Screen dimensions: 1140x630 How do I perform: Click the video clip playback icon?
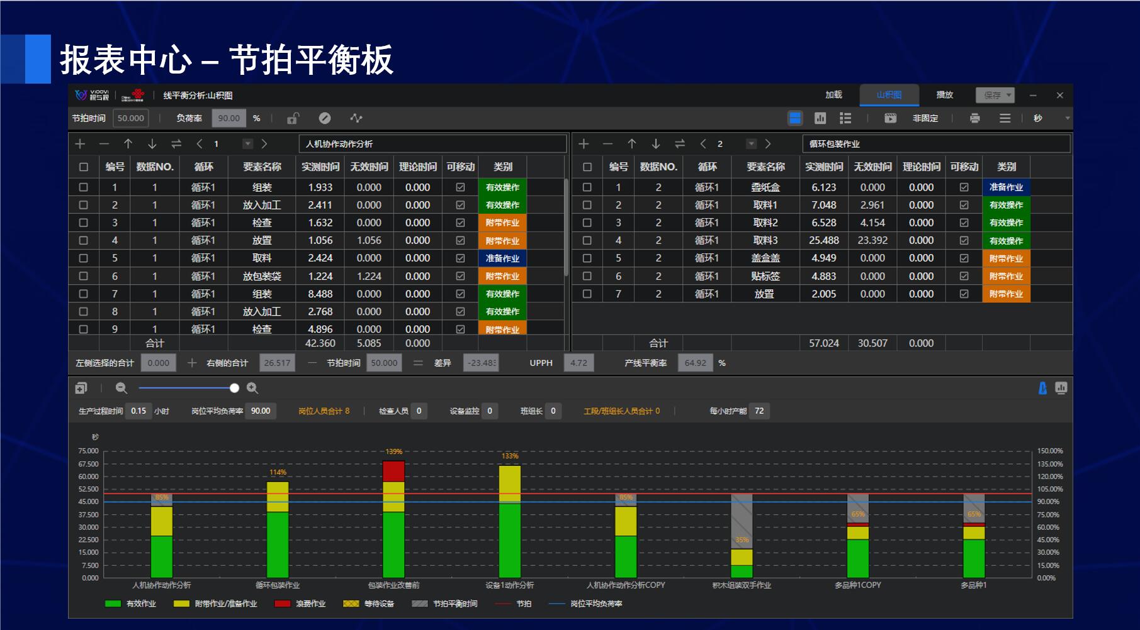coord(890,118)
